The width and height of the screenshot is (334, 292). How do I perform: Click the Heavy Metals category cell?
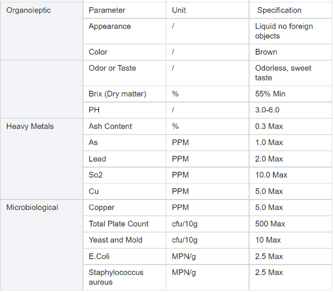(42, 159)
